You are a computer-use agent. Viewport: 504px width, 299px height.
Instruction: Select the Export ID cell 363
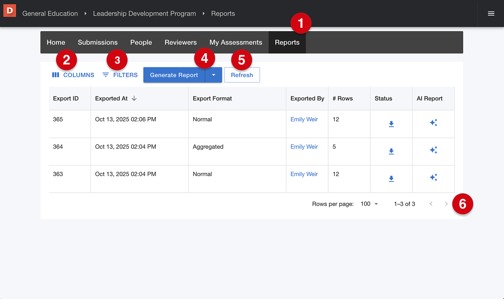[70, 179]
